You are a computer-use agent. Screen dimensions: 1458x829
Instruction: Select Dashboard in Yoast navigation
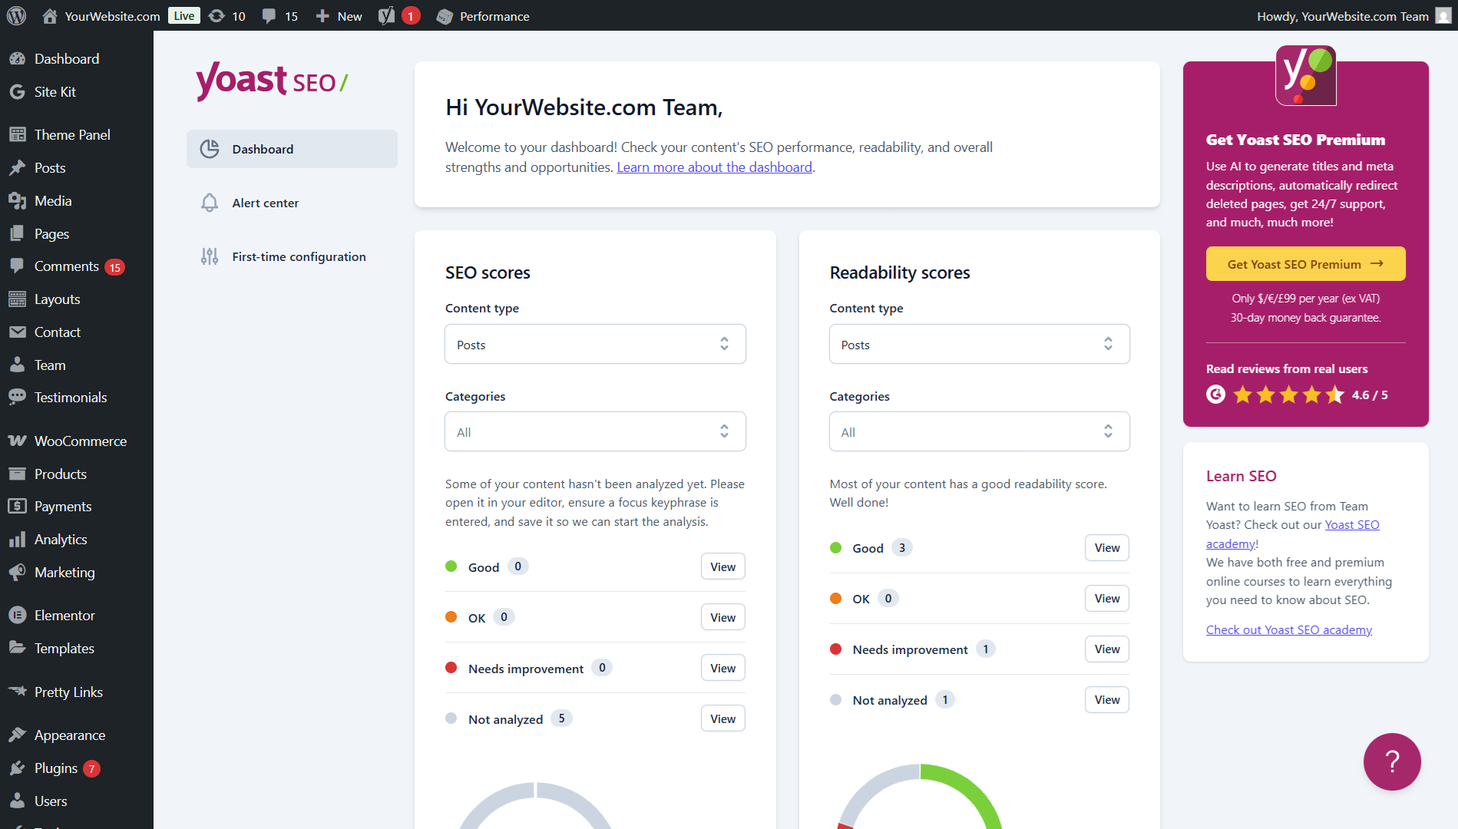pos(292,149)
